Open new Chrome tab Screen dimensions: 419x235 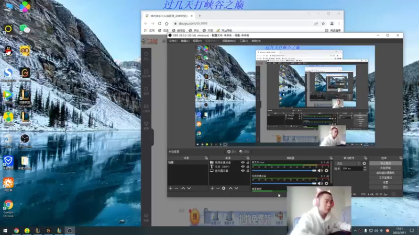coord(200,16)
